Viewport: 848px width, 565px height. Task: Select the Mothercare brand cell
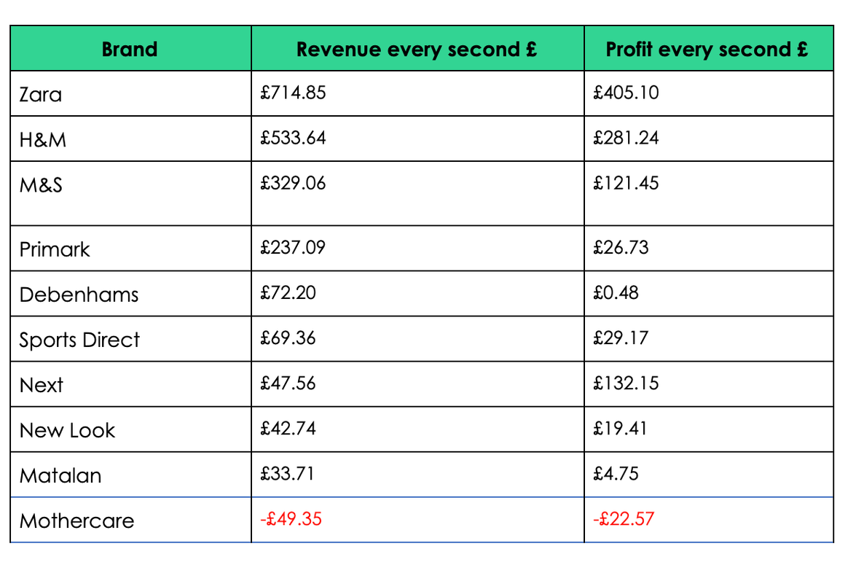76,521
